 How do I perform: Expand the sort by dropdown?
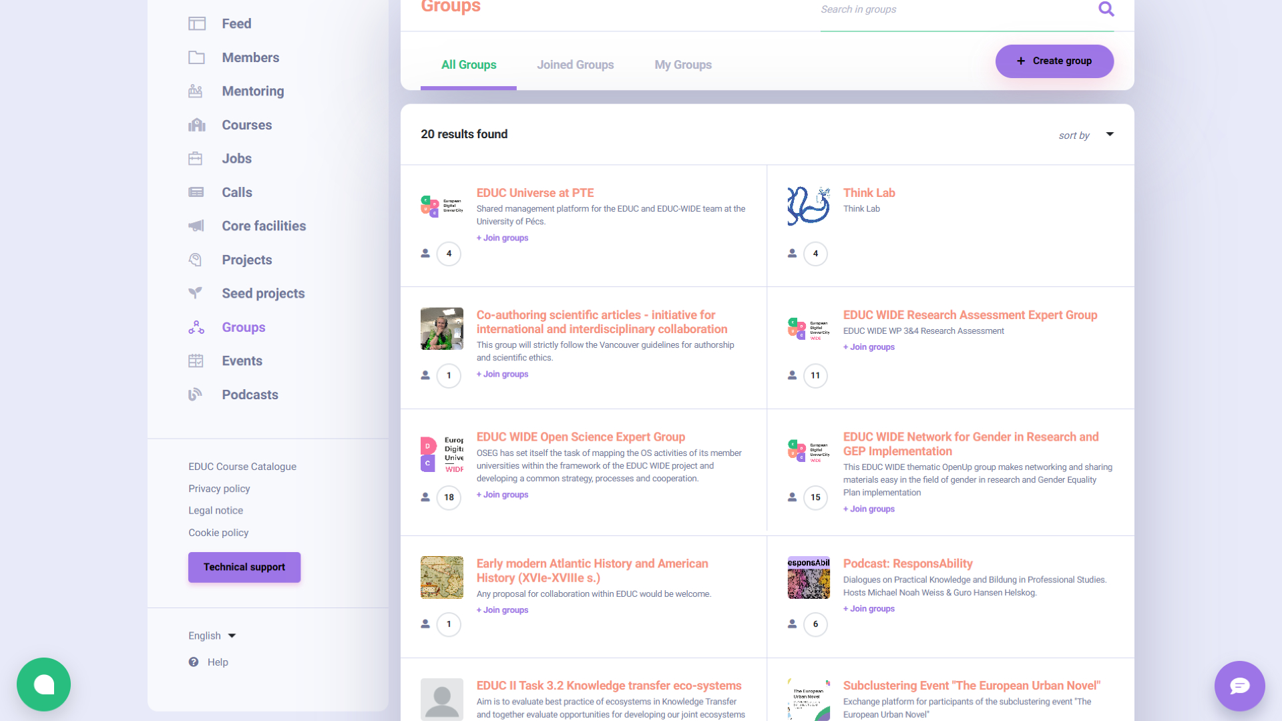point(1109,135)
